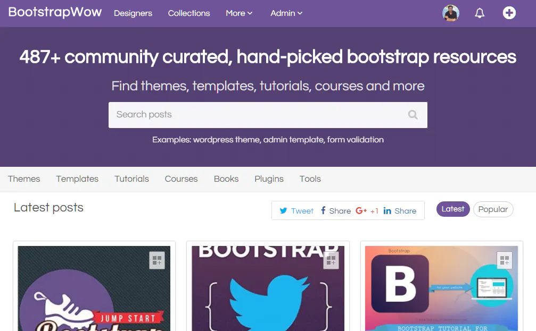Expand the Admin dropdown menu

pyautogui.click(x=286, y=13)
